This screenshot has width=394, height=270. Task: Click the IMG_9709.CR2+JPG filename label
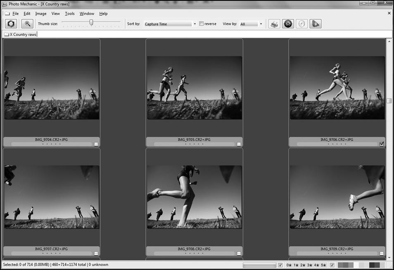click(x=337, y=249)
